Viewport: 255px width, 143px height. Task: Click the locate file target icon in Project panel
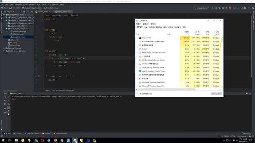pos(20,12)
